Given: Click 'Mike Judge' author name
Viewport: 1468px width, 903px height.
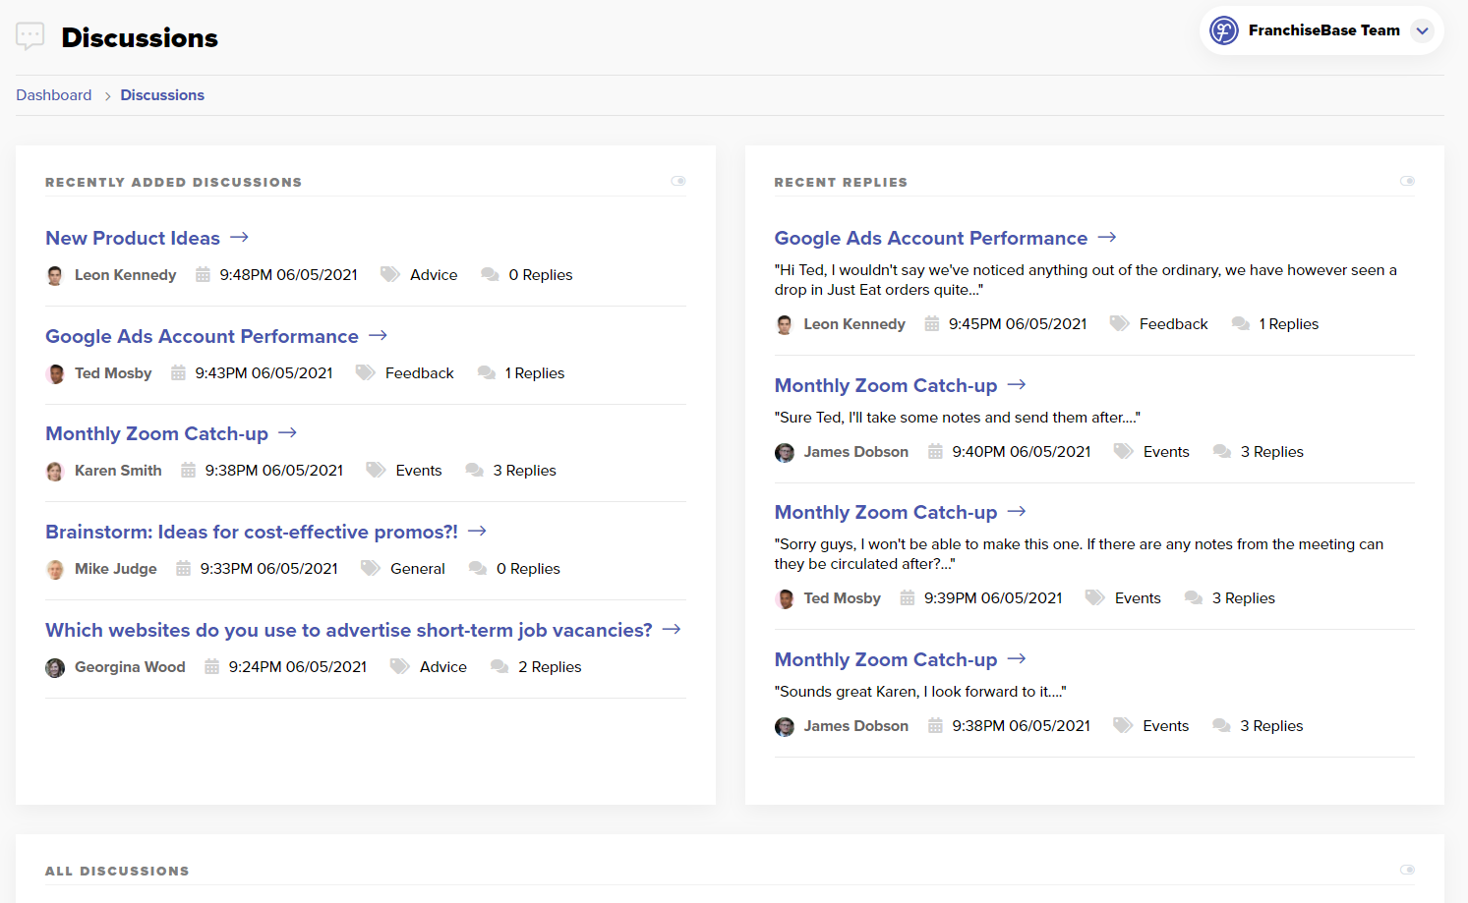Looking at the screenshot, I should tap(116, 569).
